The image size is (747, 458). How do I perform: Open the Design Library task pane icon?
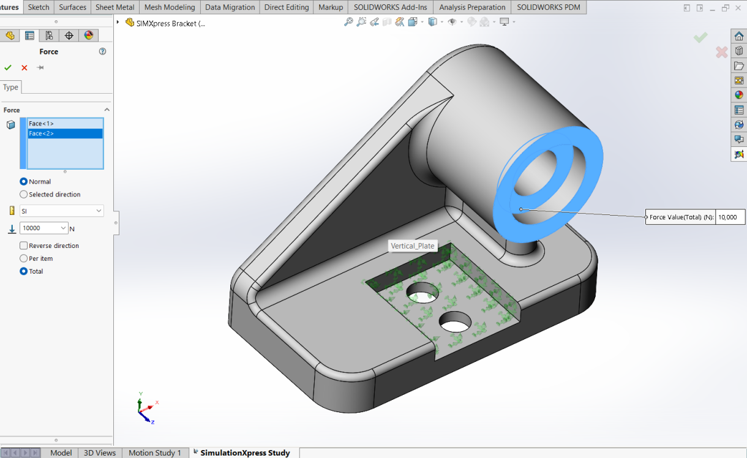739,51
